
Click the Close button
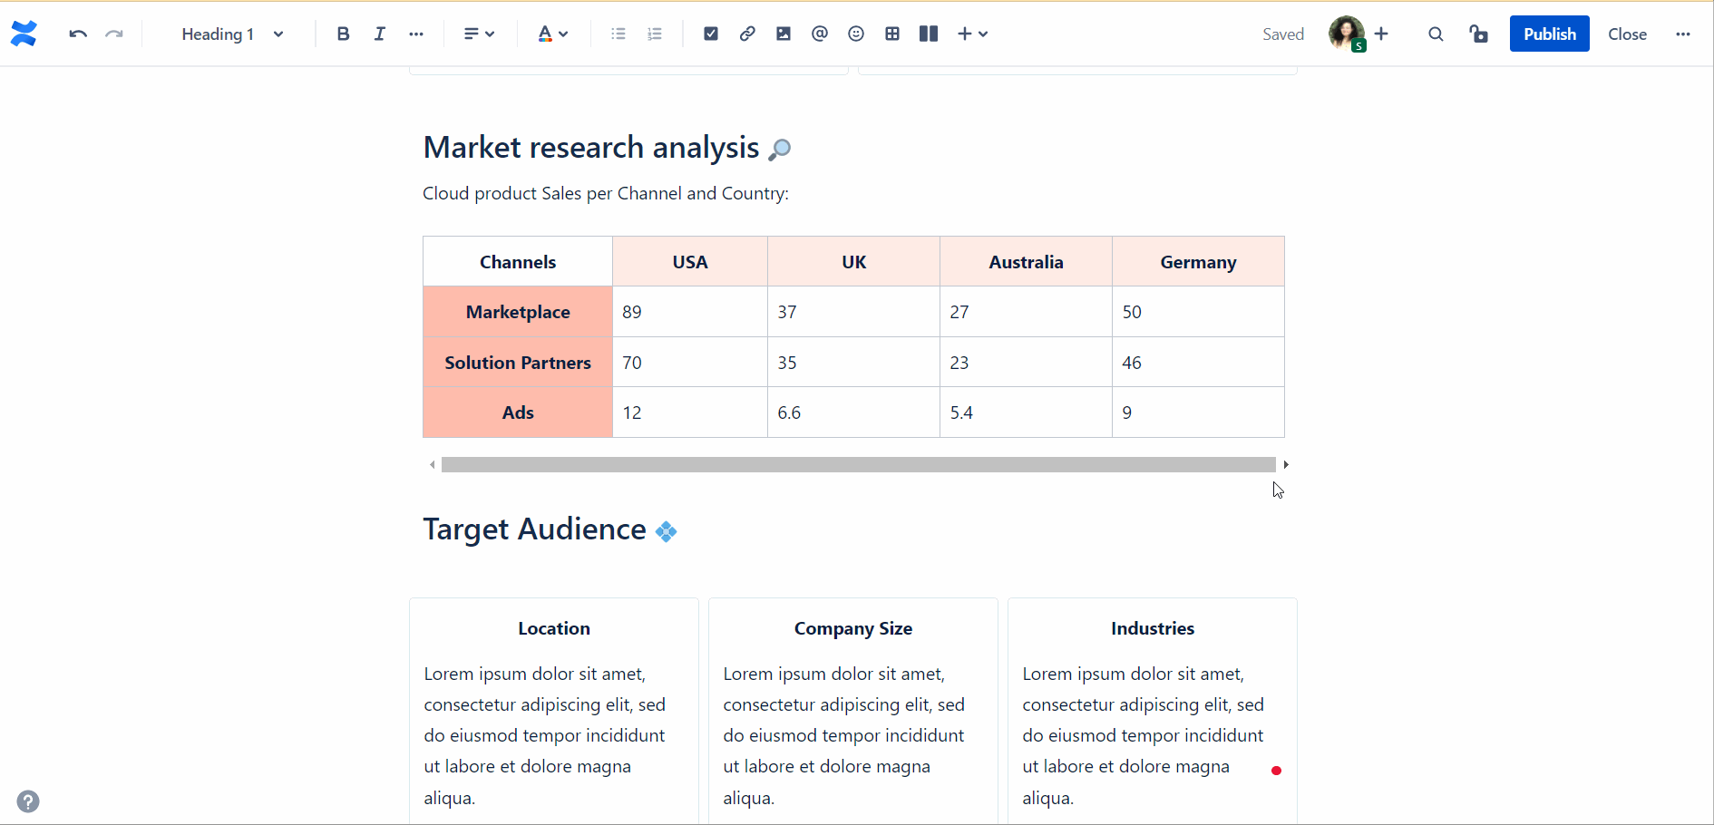1627,34
